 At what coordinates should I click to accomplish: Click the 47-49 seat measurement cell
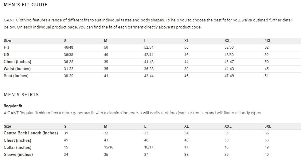point(229,76)
